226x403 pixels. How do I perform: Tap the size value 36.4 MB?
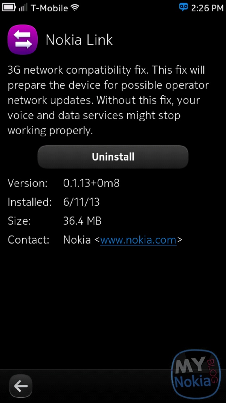click(82, 221)
